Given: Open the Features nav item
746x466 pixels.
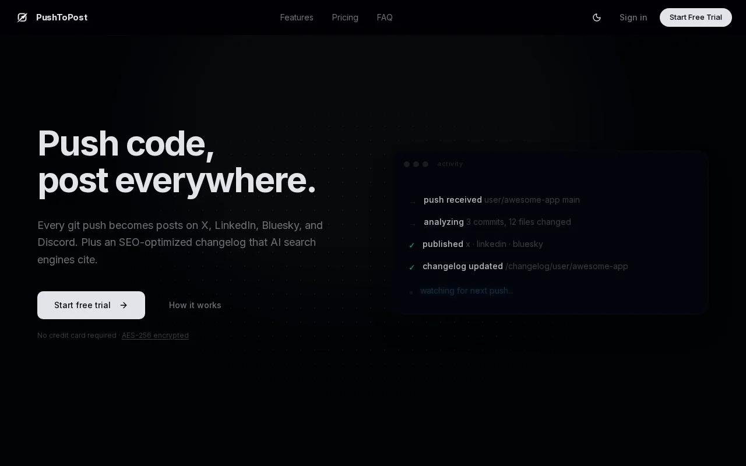Looking at the screenshot, I should click(x=297, y=17).
